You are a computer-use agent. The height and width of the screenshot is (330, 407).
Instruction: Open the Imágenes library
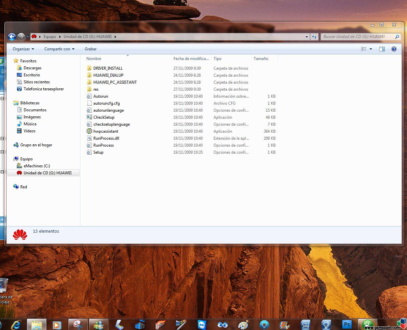[32, 117]
